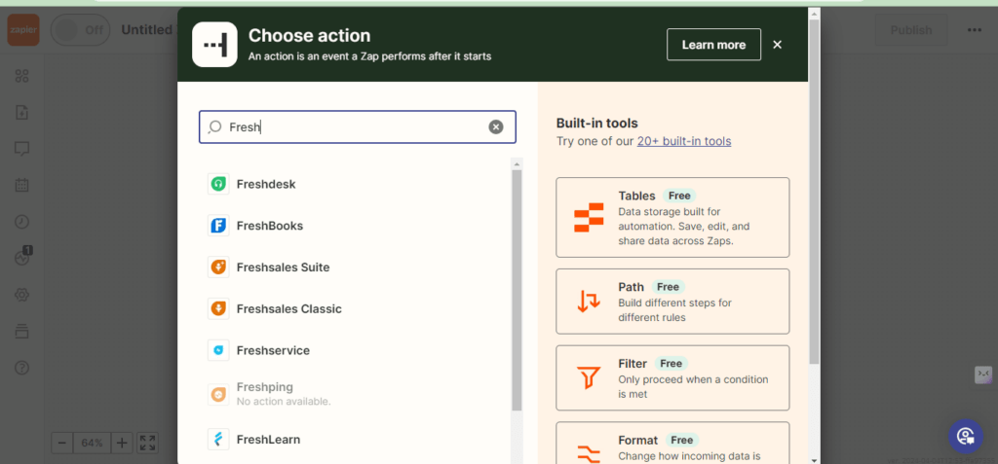The image size is (998, 464).
Task: Click the dialog's vertical scrollbar thumb
Action: pyautogui.click(x=814, y=192)
